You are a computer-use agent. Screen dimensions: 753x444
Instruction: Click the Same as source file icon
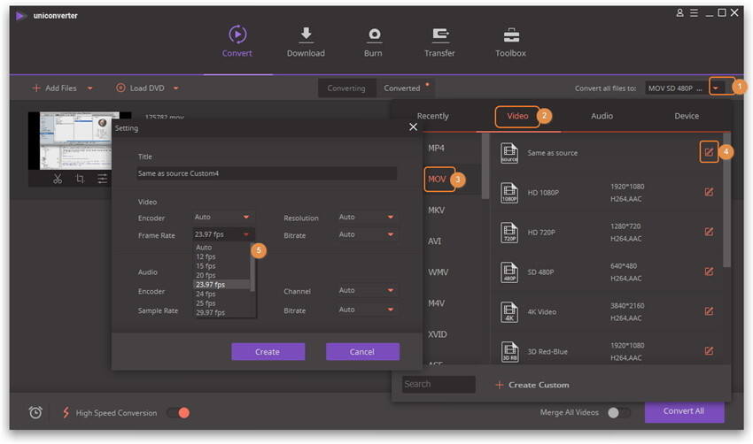point(509,153)
